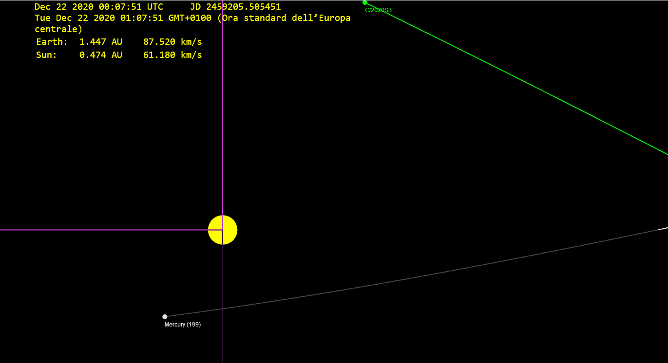Click the word 'centrale)' in the timezone text
The width and height of the screenshot is (668, 363).
point(58,29)
